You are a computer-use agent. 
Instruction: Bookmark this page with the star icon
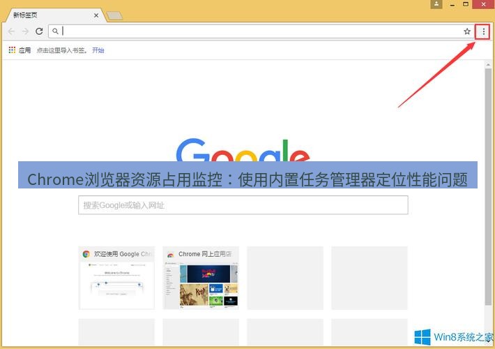pos(467,31)
